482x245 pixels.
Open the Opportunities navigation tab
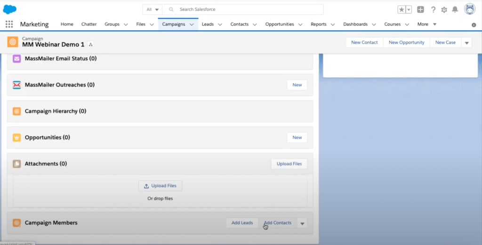click(x=280, y=24)
